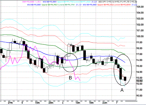Click the 15th date axis label
Viewport: 146px width, 105px height.
[37, 103]
